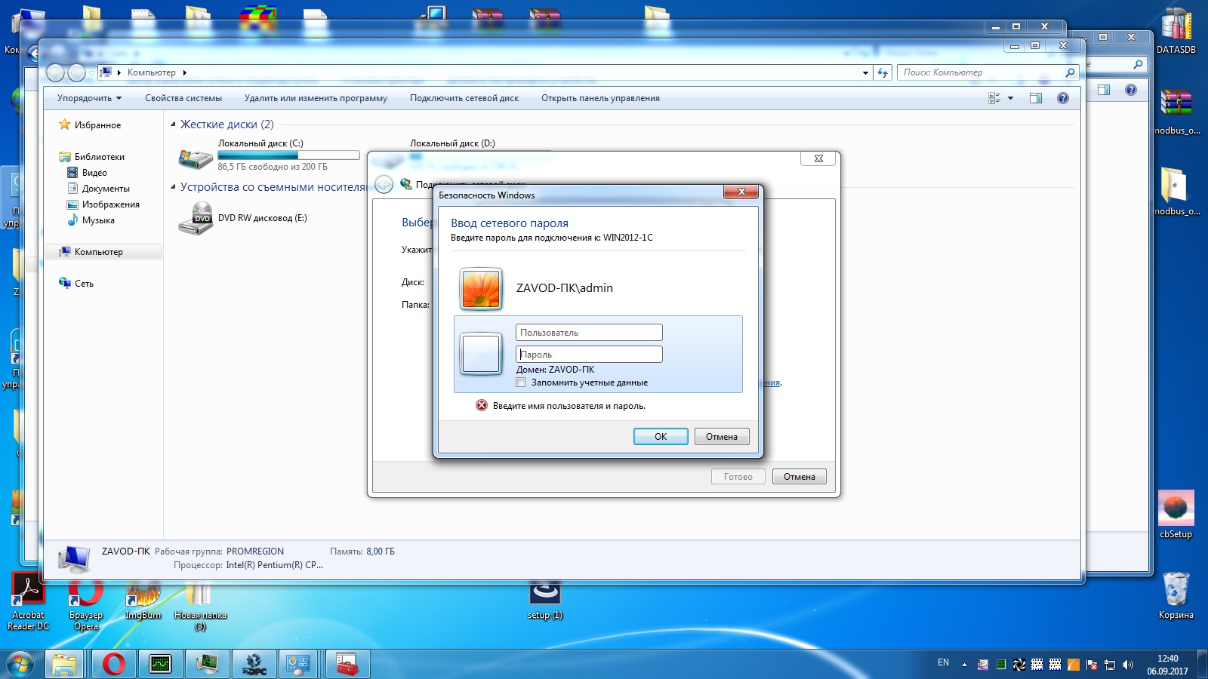Click the Пароль password field
1208x679 pixels.
tap(589, 355)
